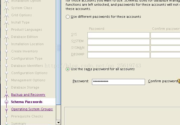The width and height of the screenshot is (180, 125).
Task: Click the SYSMAN password field
Action: point(118,48)
